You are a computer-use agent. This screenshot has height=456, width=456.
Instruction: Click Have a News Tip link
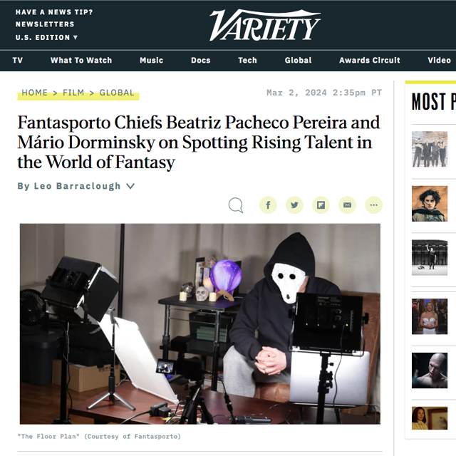(x=54, y=12)
